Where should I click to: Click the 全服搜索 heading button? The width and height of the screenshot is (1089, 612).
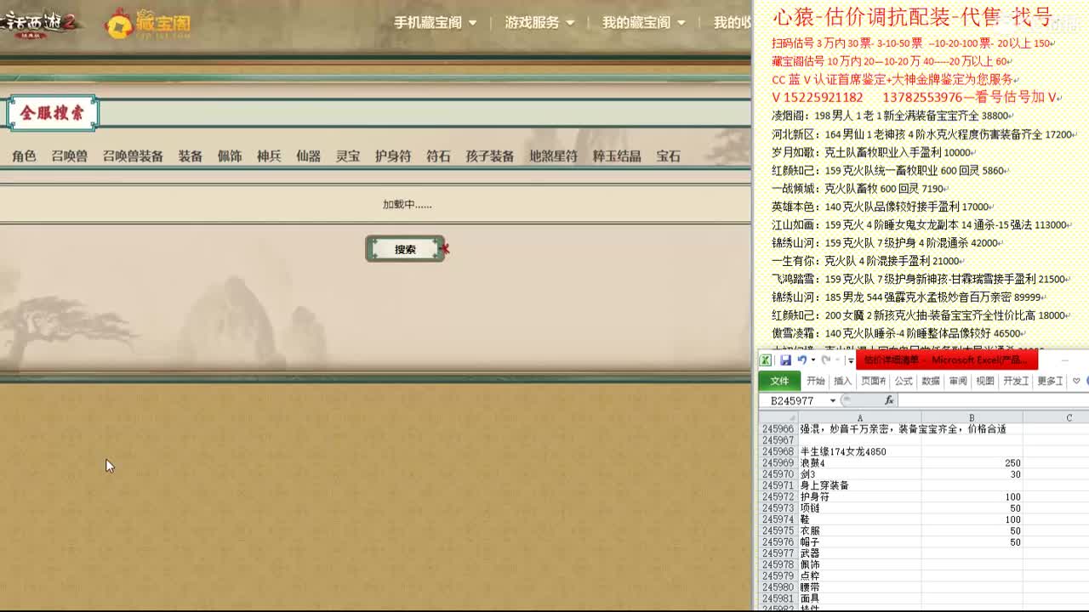pos(53,113)
